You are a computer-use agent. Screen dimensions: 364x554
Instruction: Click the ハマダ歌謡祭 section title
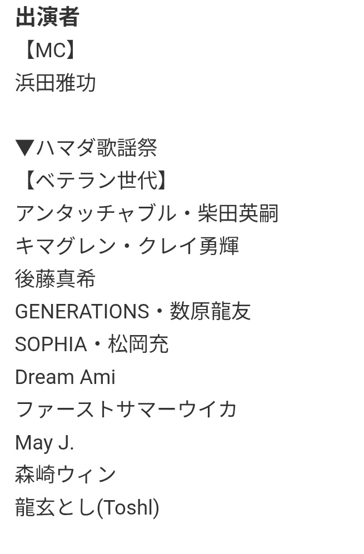click(x=97, y=148)
